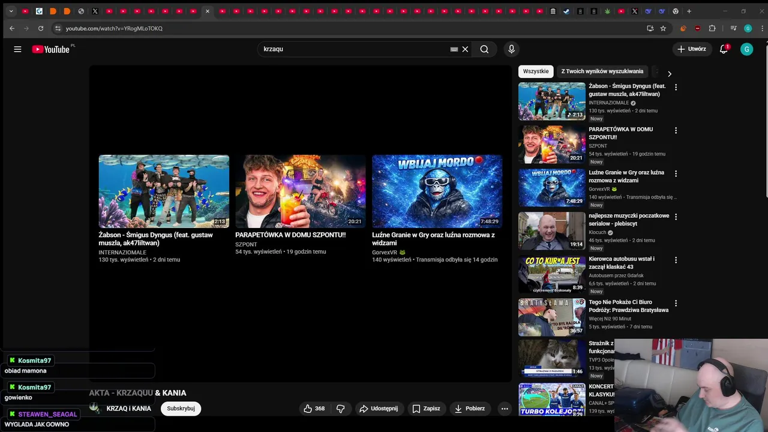Screen dimensions: 768x432
Task: Subscribe with the Subskrybuj button
Action: [181, 409]
